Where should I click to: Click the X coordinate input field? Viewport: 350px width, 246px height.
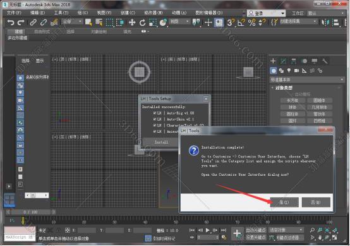point(87,230)
